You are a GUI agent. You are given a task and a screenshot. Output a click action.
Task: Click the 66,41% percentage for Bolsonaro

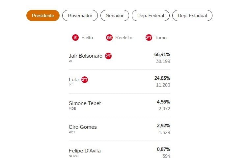pos(162,55)
